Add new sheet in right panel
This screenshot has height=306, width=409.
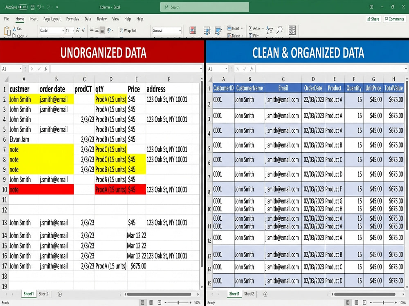pos(265,294)
